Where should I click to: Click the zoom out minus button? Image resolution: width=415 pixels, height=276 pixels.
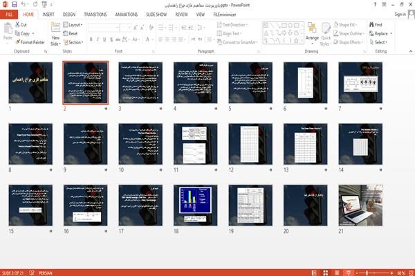pyautogui.click(x=357, y=273)
